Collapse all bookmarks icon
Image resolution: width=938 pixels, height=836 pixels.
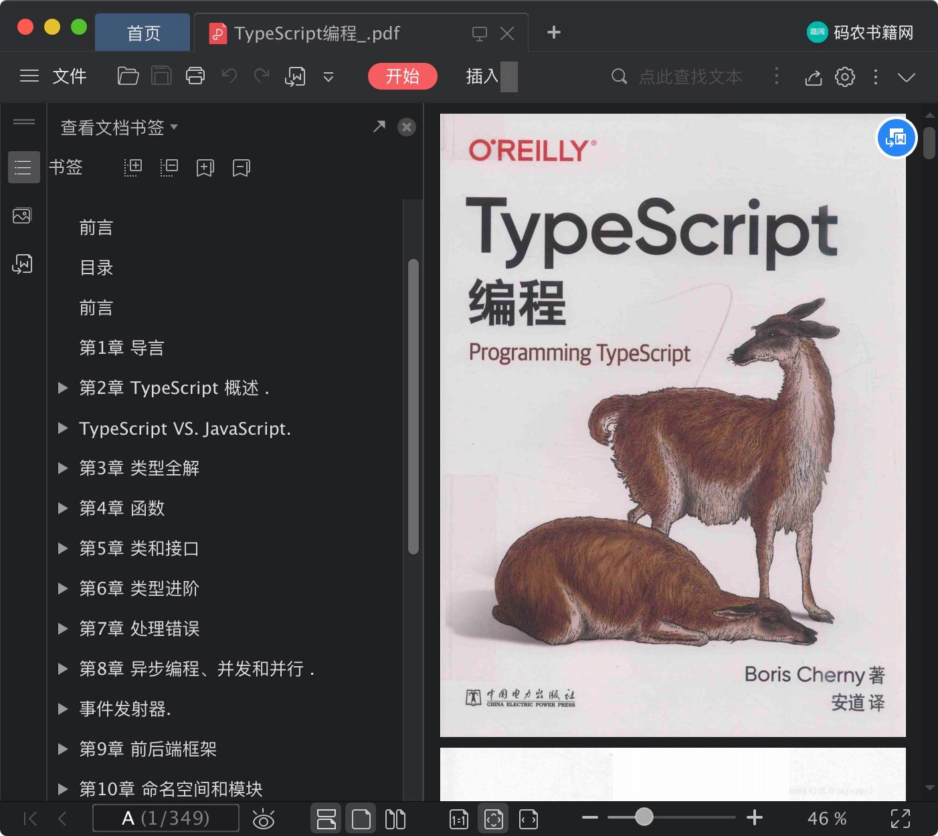[169, 167]
